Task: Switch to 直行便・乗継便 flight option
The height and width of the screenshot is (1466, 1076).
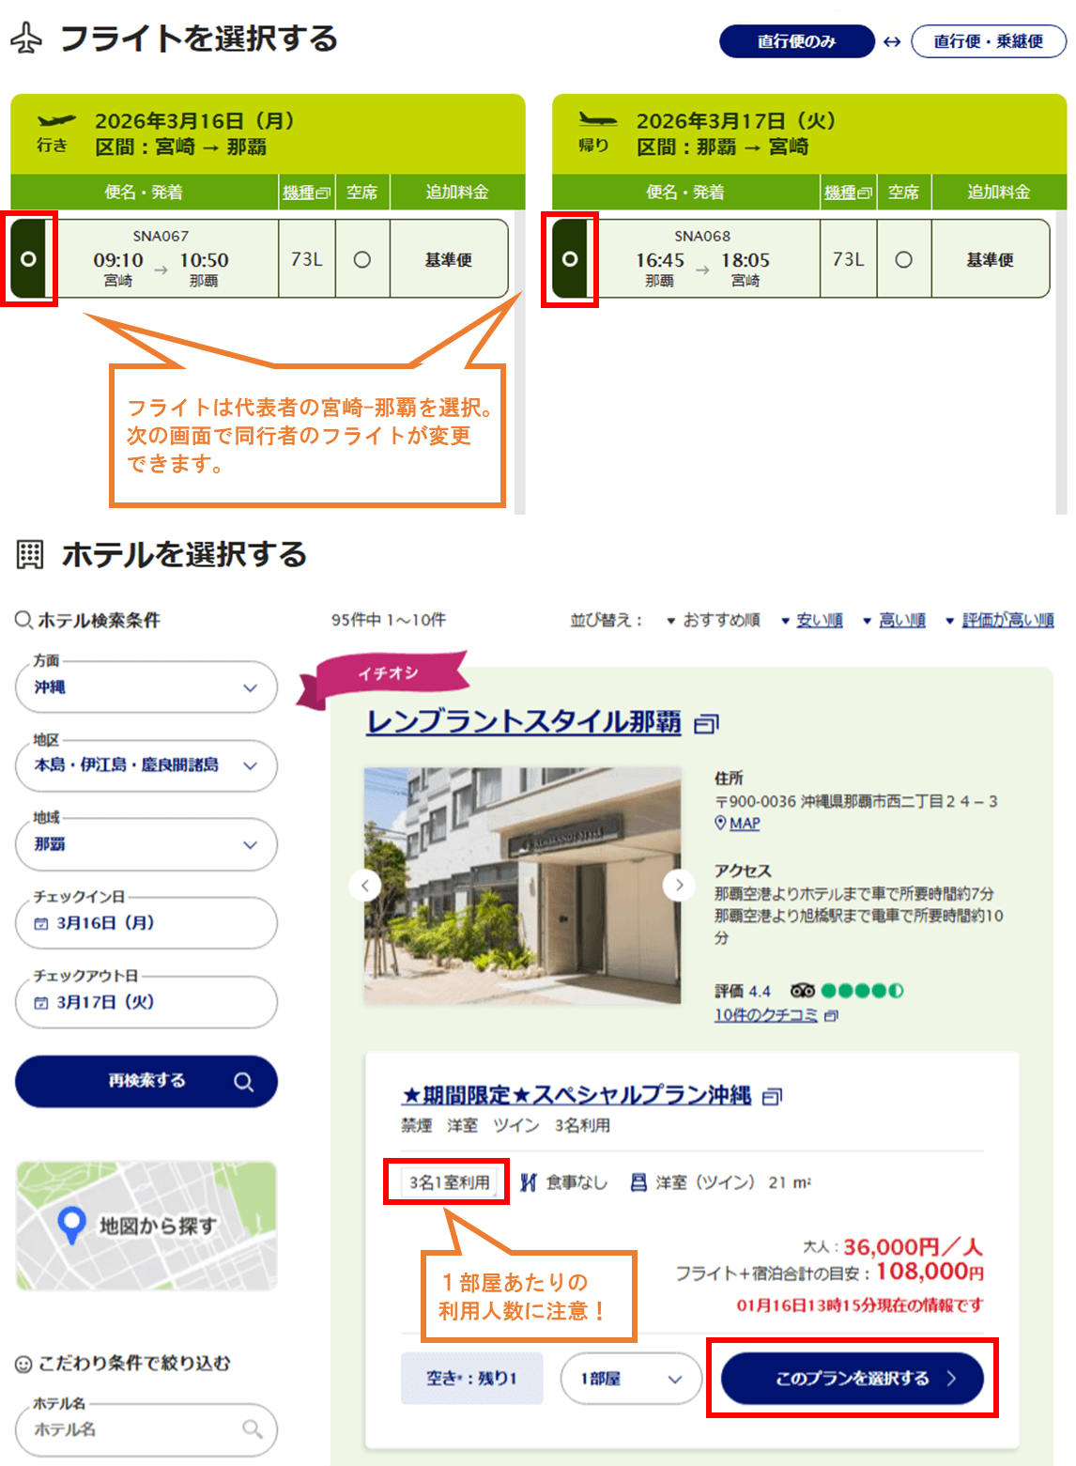Action: [x=988, y=41]
